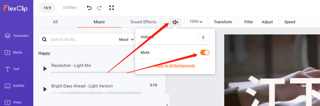Switch to the All audio tab
This screenshot has height=106, width=320.
coord(55,22)
